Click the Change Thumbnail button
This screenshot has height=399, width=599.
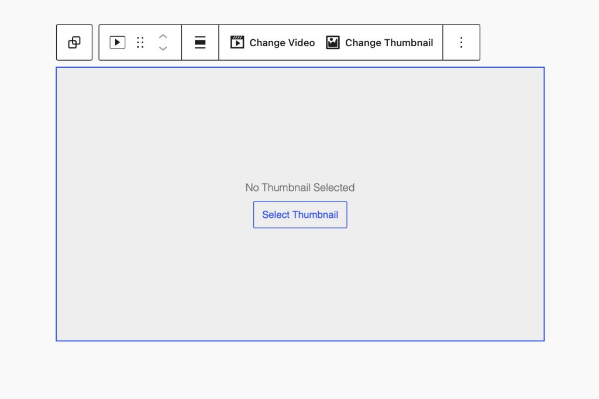(x=379, y=42)
